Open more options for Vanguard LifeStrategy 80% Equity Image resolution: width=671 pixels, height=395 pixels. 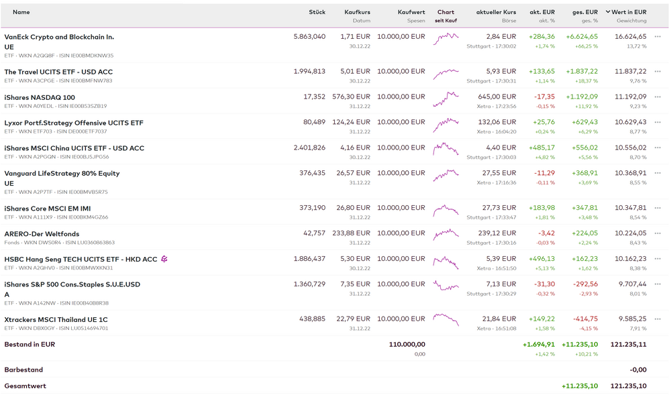point(658,173)
